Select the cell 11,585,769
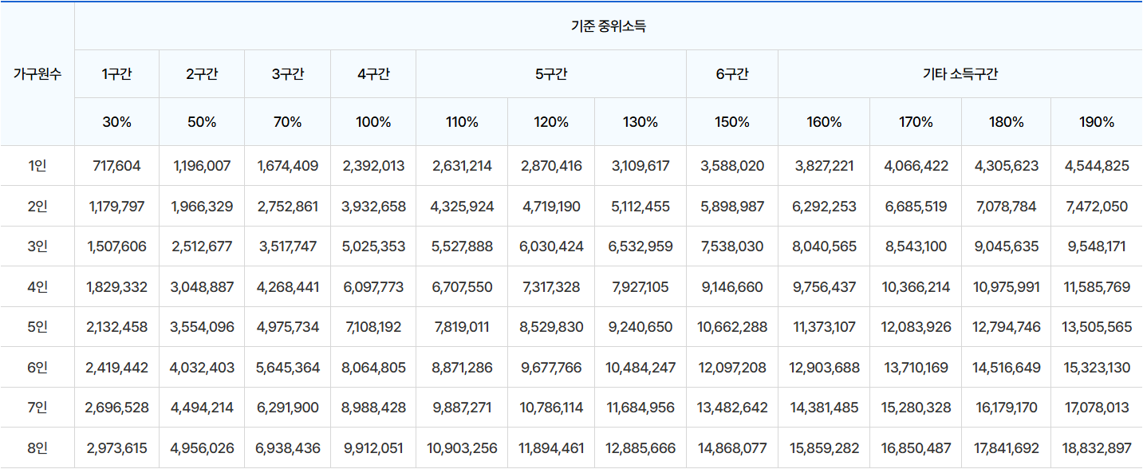1143x469 pixels. [x=1097, y=287]
